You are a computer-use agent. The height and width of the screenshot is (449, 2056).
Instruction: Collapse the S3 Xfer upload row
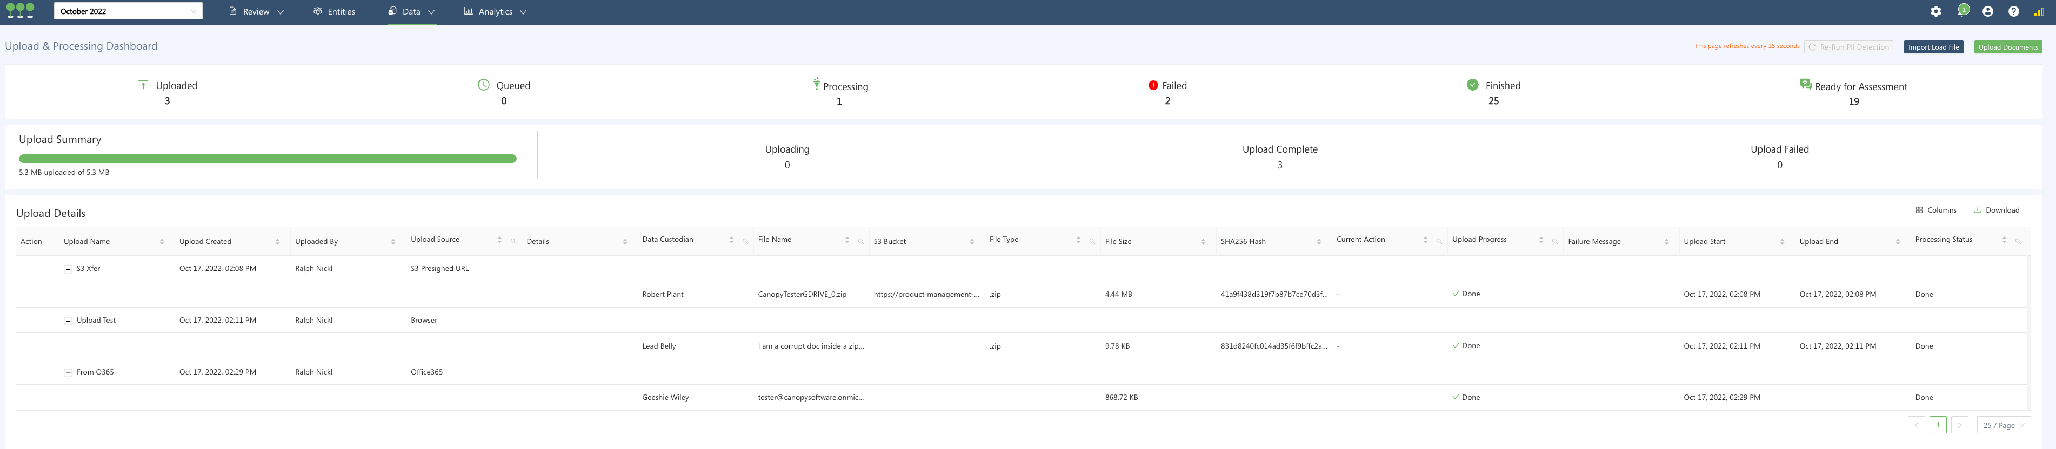(68, 269)
